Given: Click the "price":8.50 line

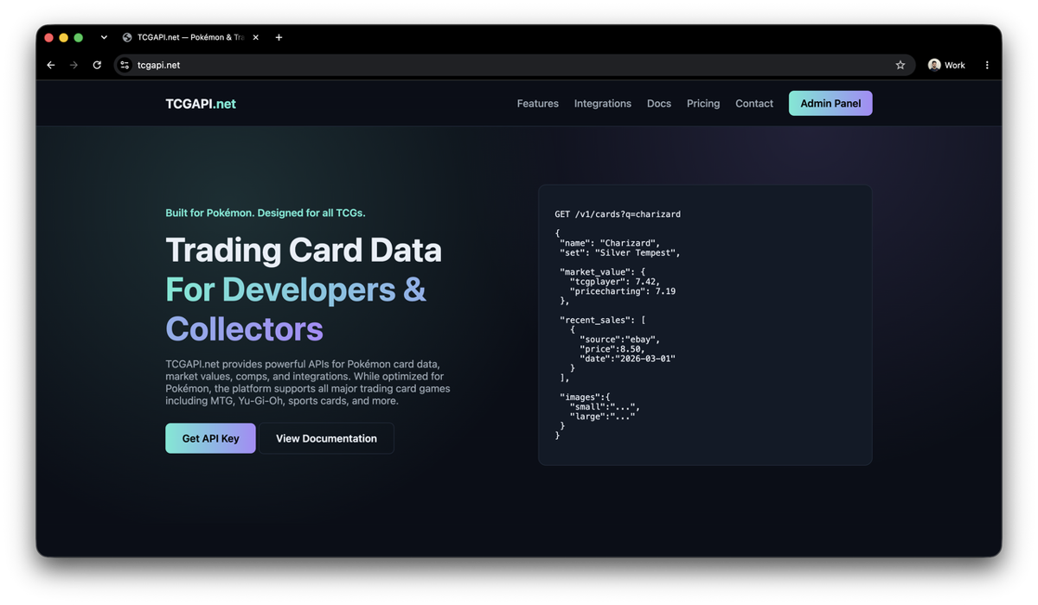Looking at the screenshot, I should [612, 349].
